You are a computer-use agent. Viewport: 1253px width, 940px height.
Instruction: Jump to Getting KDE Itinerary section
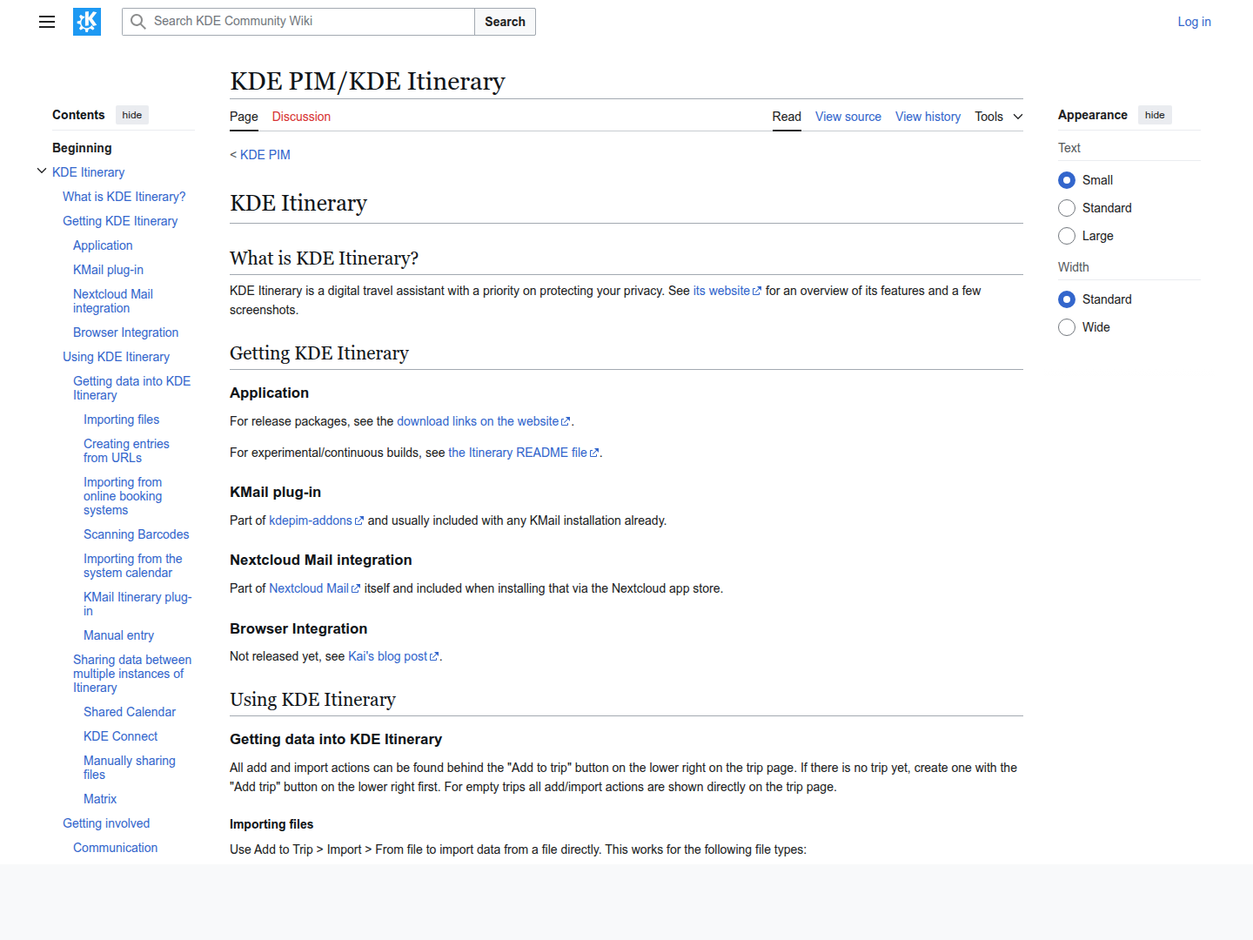point(120,221)
